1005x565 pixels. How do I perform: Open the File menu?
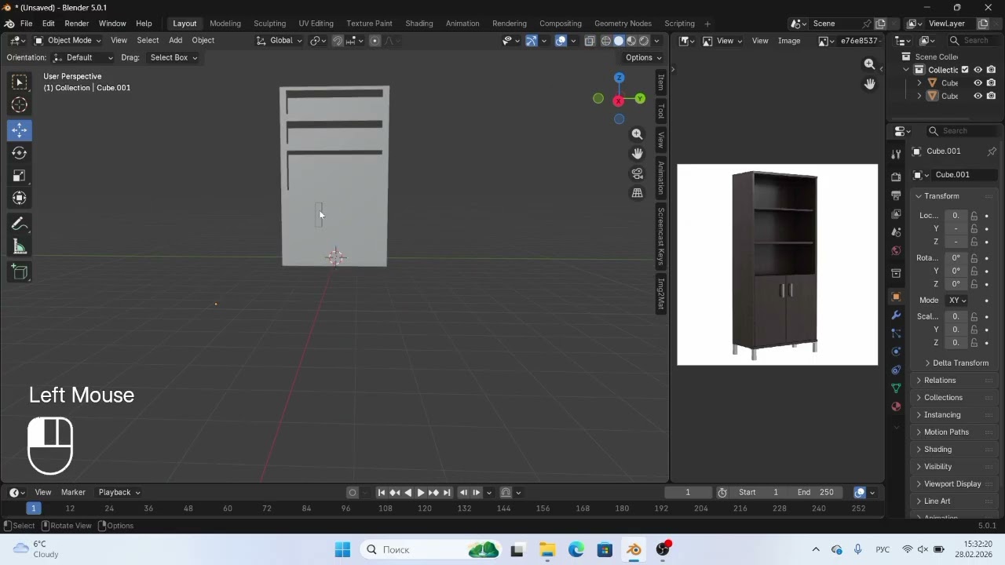point(26,24)
